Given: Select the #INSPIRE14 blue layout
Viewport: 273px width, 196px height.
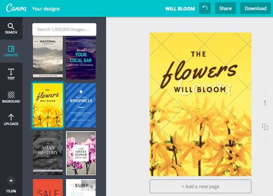Looking at the screenshot, I should 81,105.
